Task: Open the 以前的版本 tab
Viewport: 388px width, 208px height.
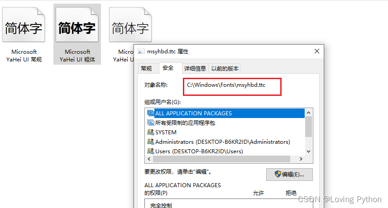Action: click(225, 68)
